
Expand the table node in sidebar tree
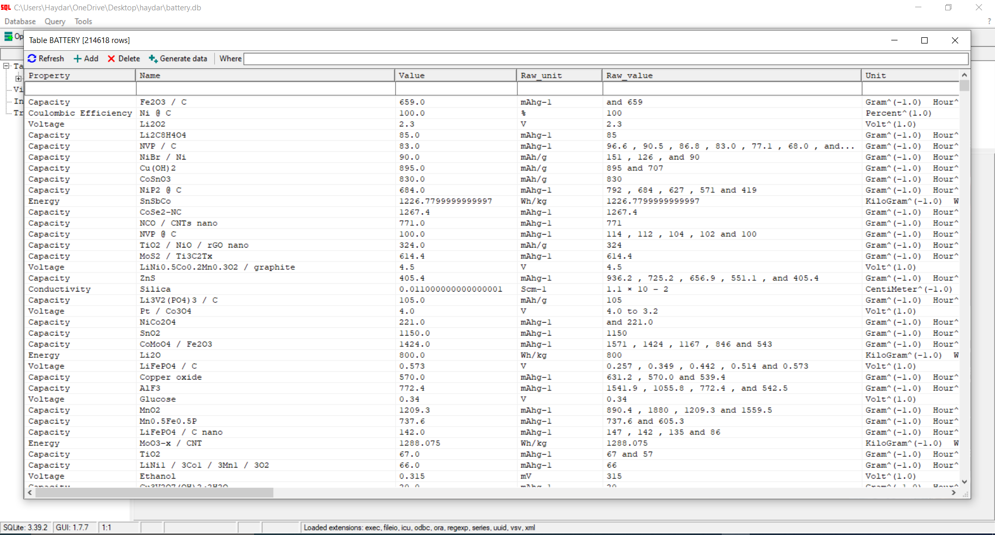tap(18, 78)
